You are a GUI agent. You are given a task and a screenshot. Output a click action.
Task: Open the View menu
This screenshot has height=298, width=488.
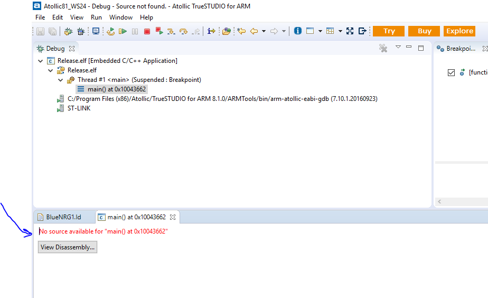77,17
